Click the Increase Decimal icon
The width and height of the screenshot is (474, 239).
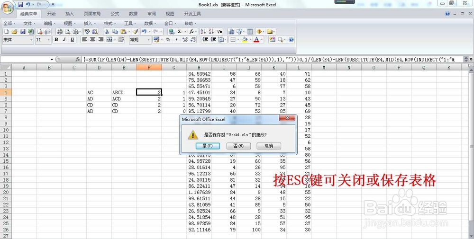pos(185,40)
